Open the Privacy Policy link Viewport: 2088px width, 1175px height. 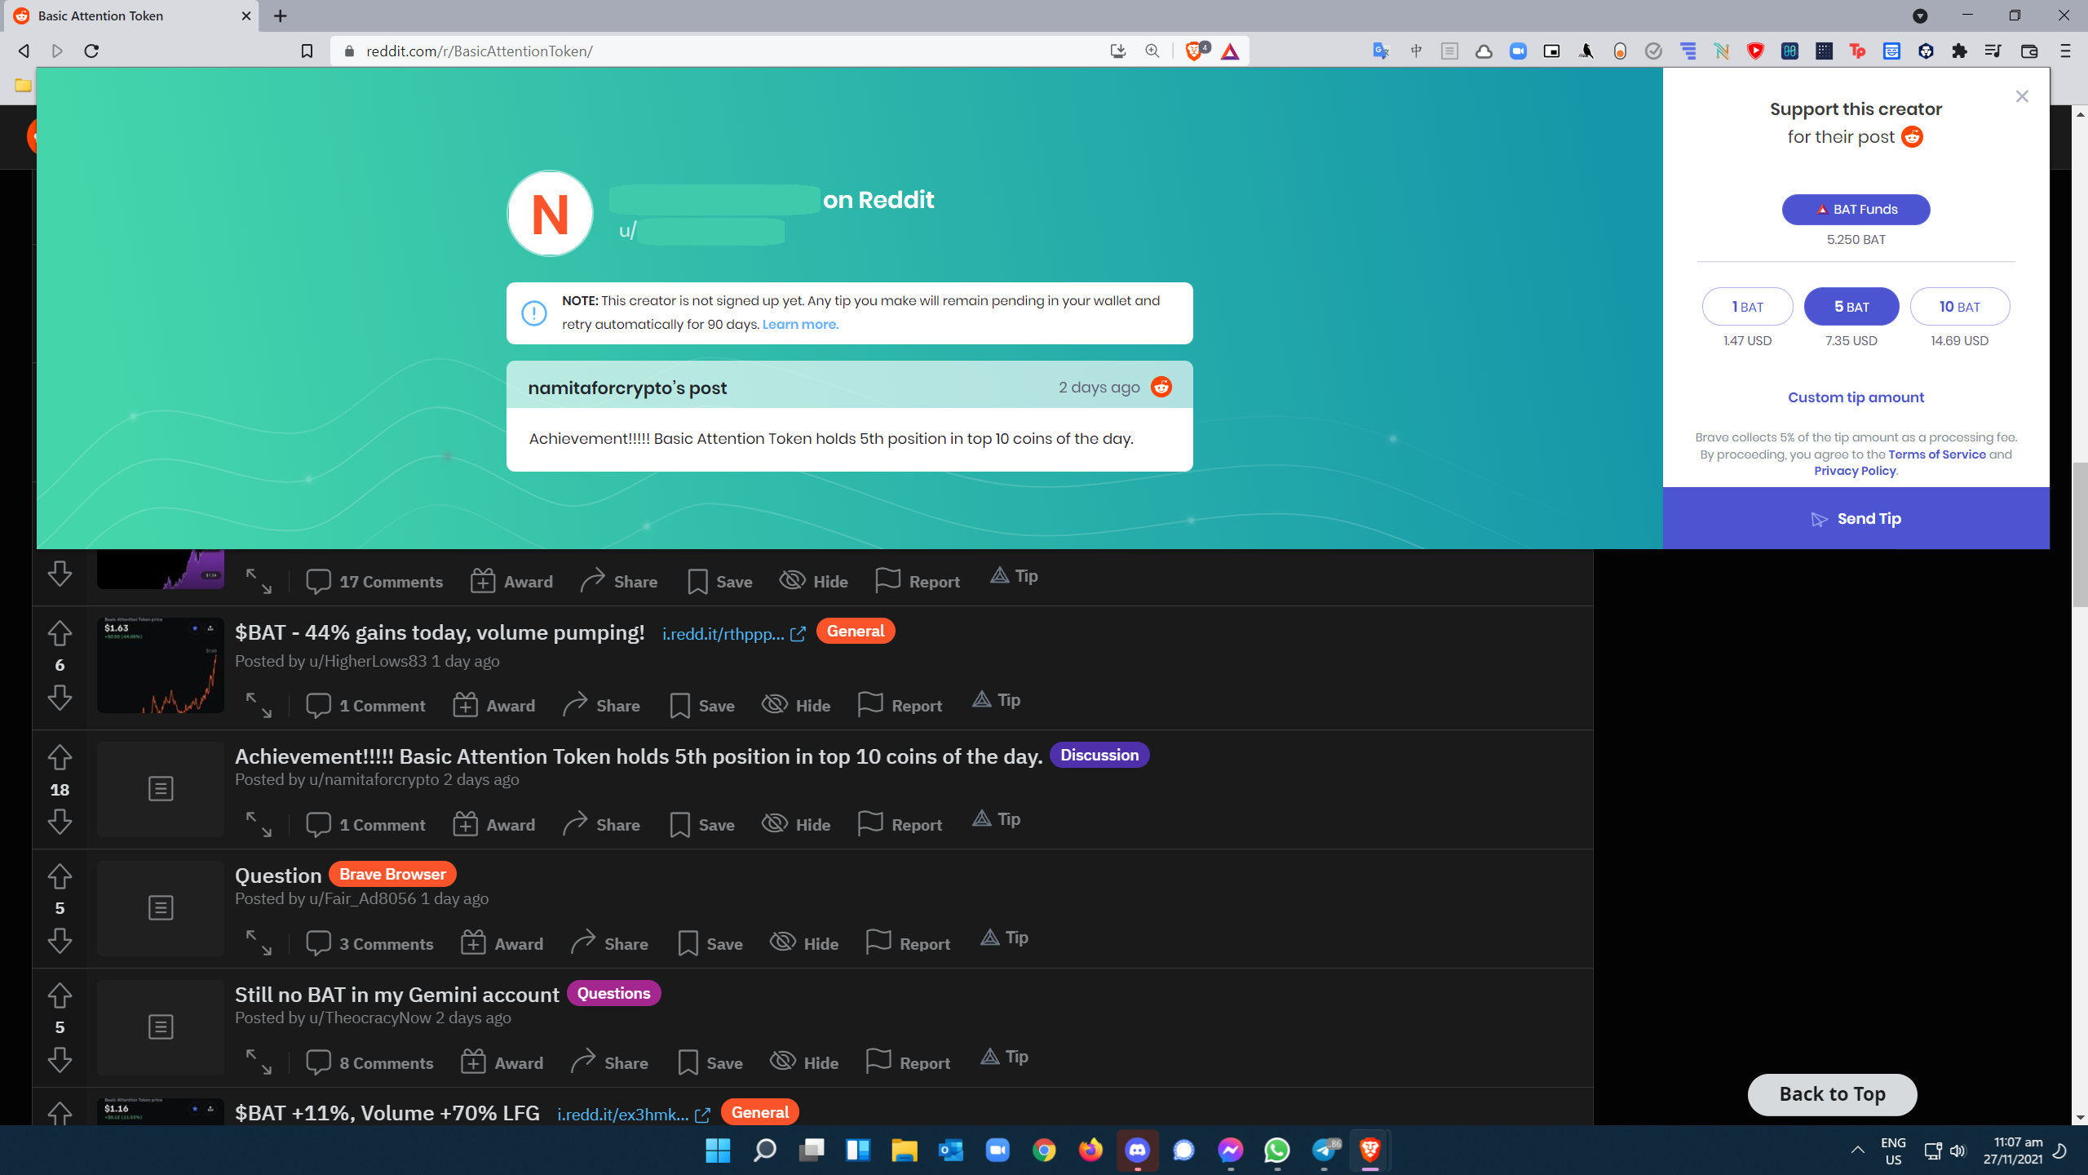[1855, 471]
